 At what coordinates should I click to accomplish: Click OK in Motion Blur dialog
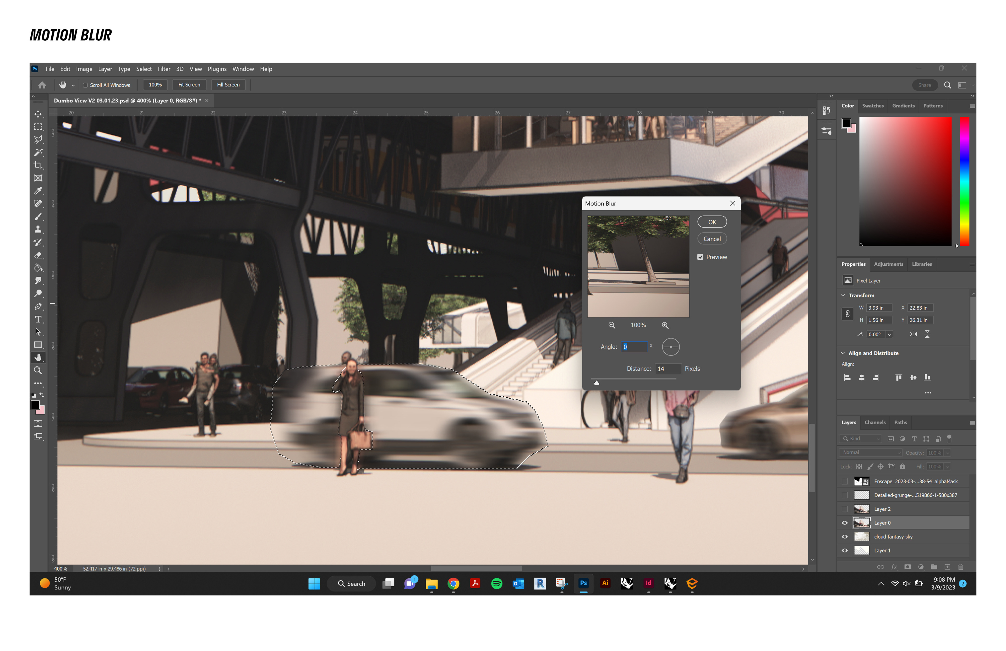[712, 222]
